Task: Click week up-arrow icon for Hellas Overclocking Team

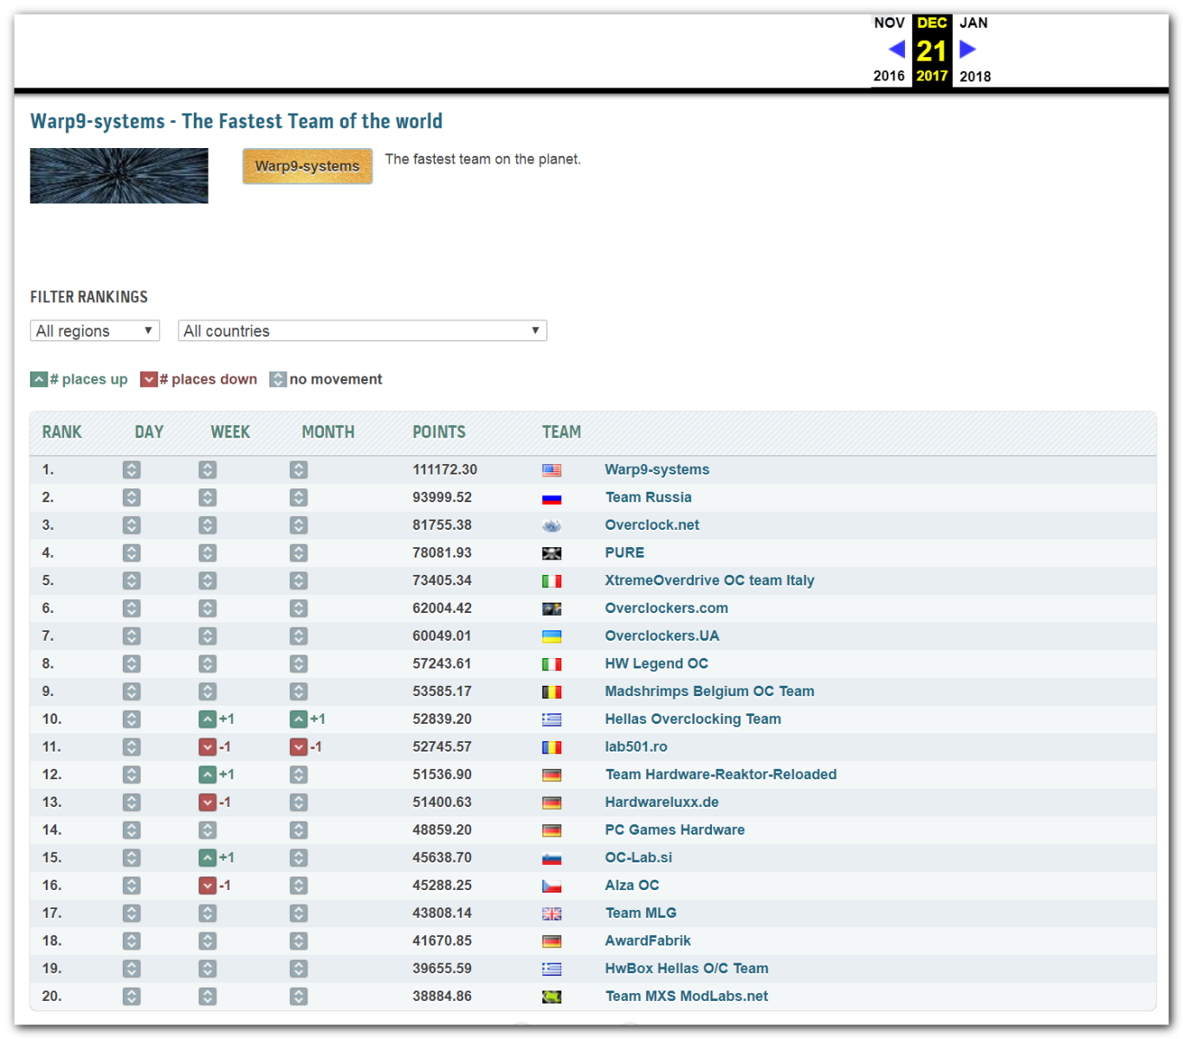Action: (x=207, y=720)
